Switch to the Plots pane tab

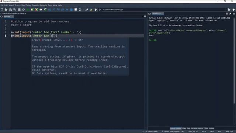click(206, 129)
